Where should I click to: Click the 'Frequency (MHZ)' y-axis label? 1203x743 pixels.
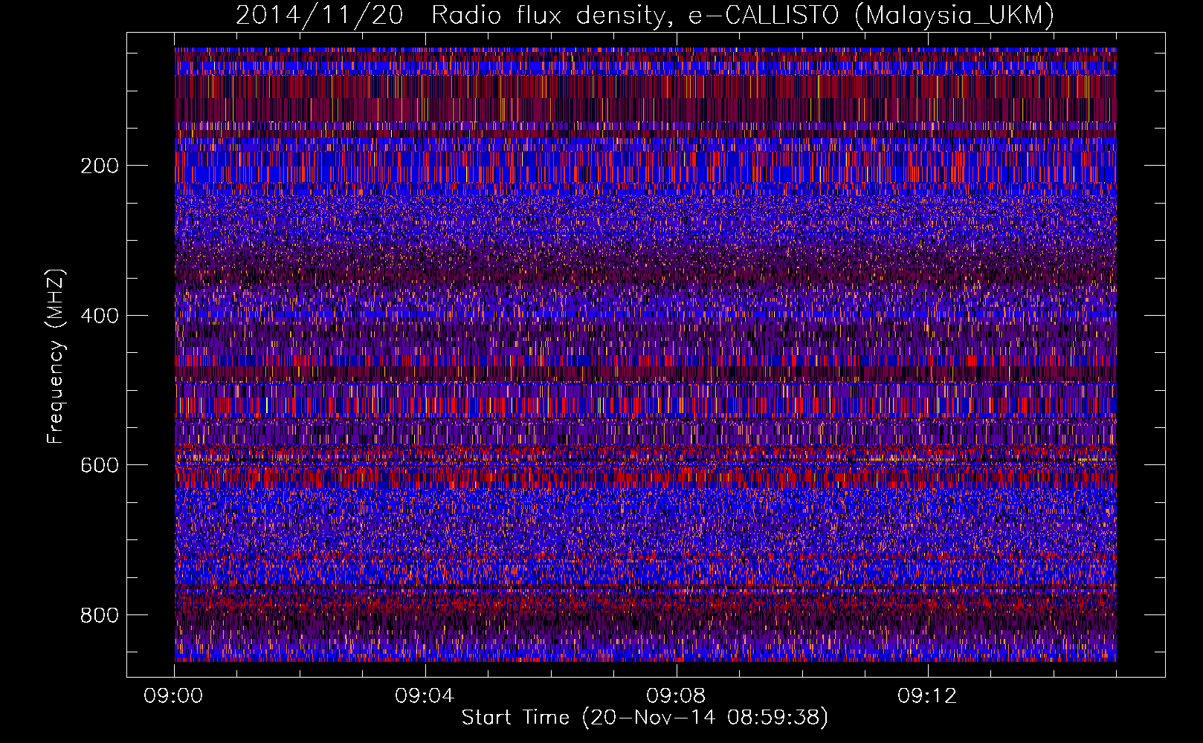55,357
